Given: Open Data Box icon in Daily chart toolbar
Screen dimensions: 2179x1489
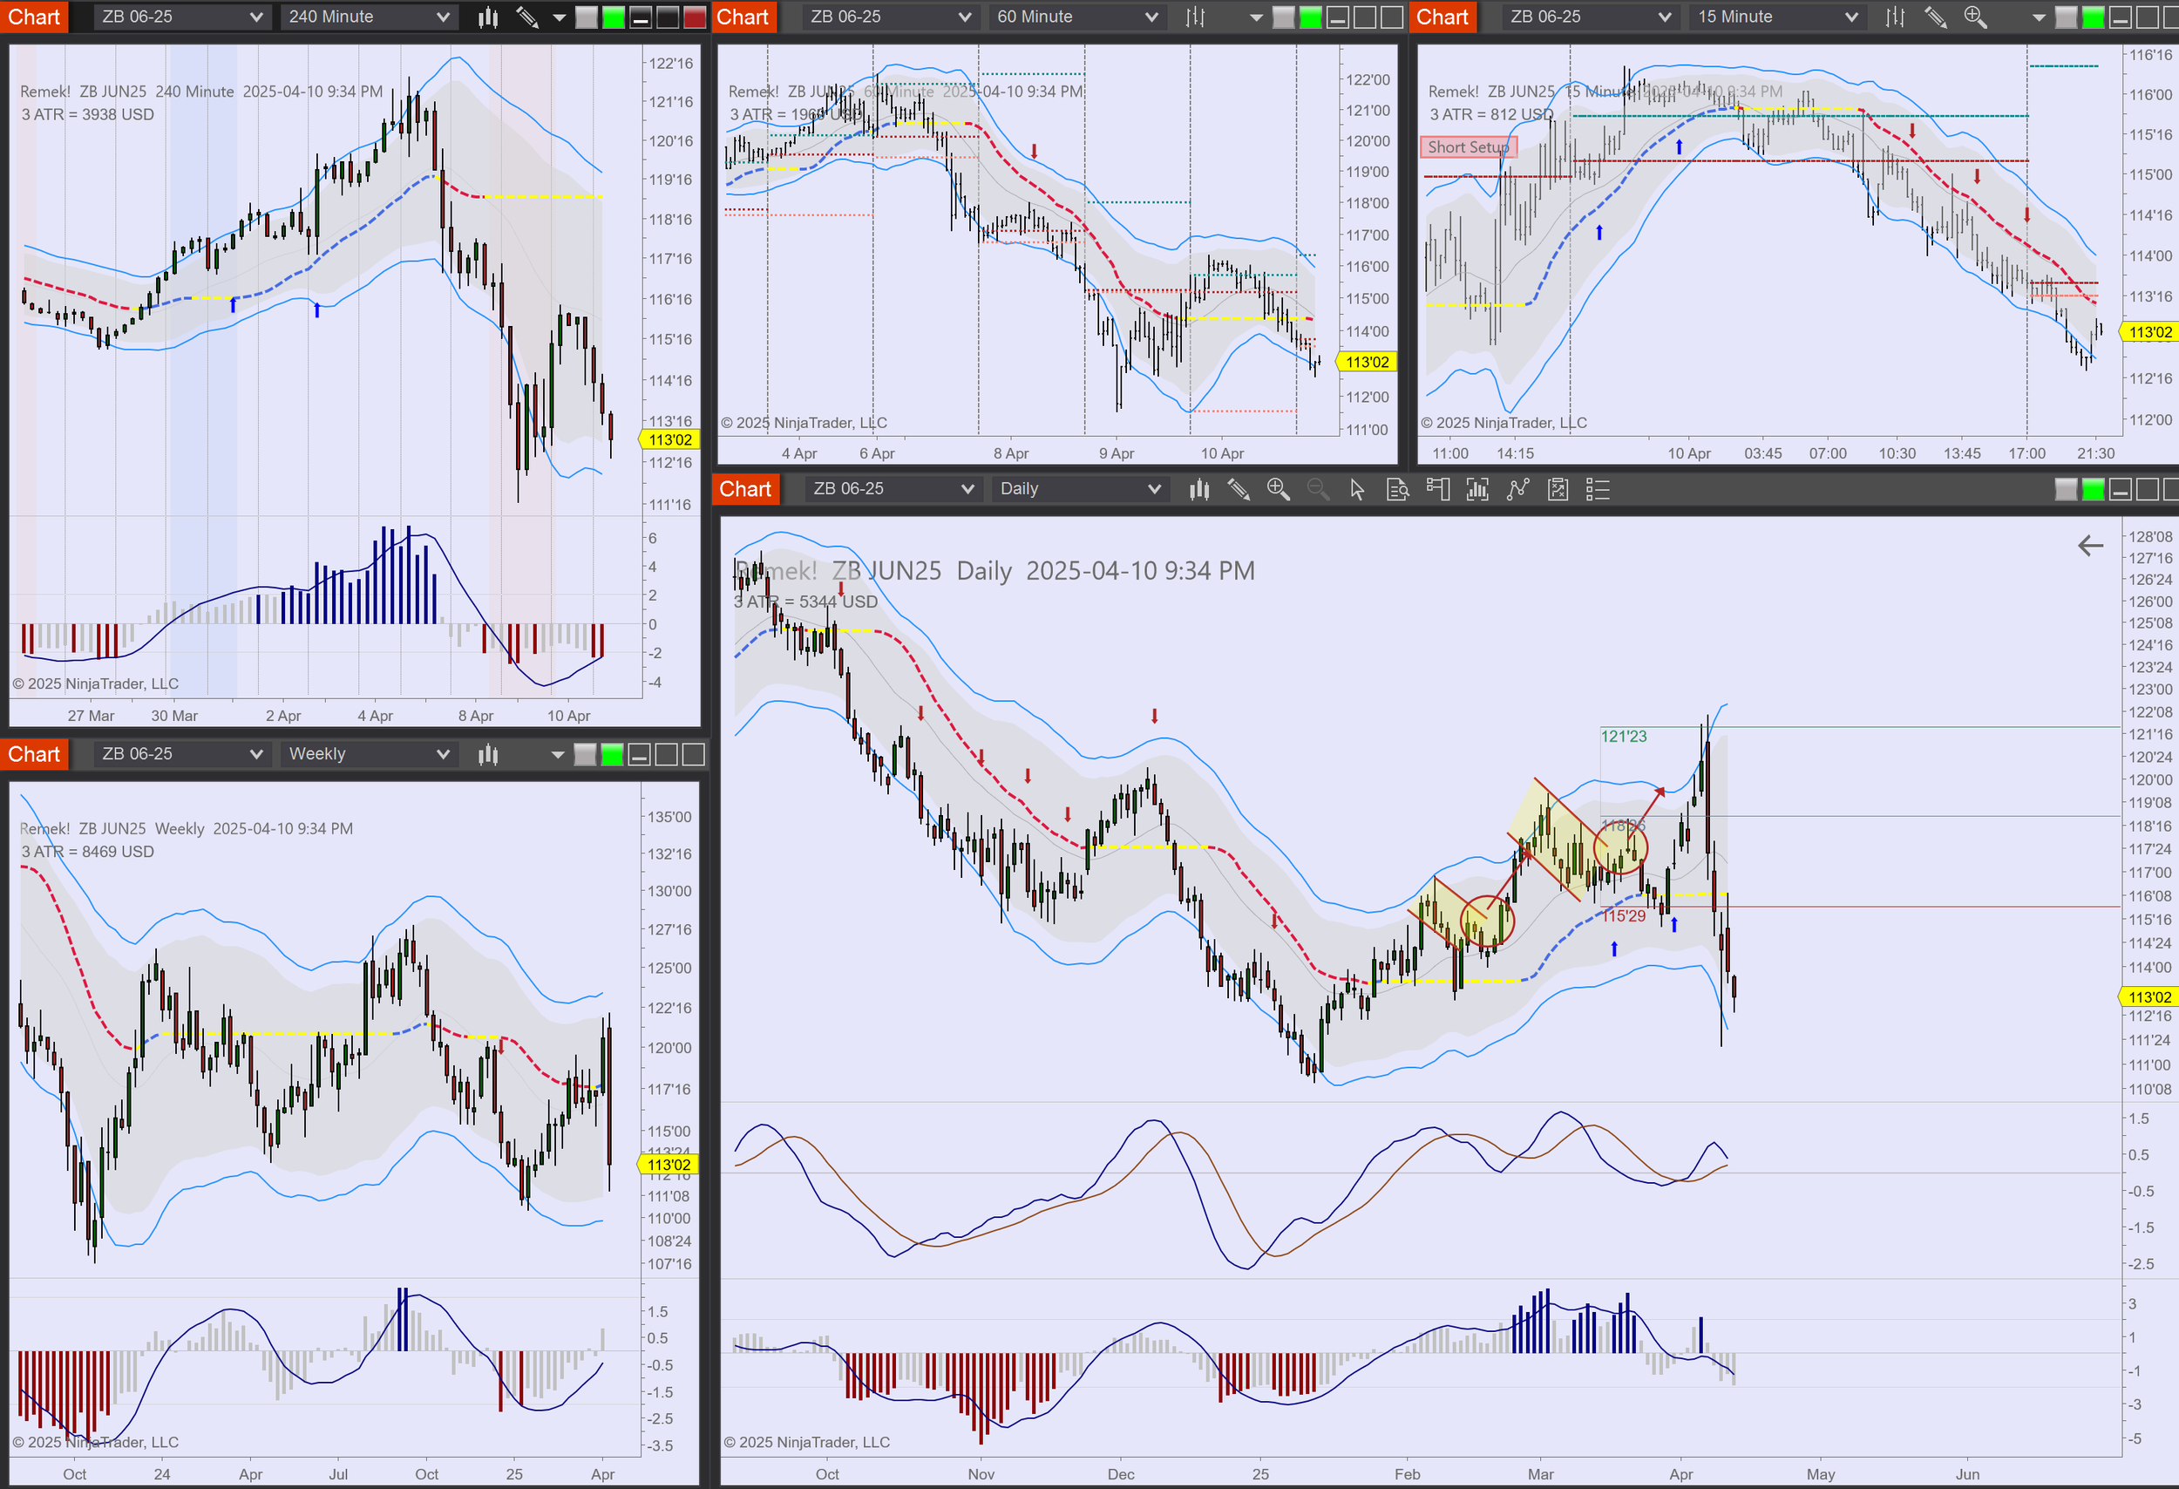Looking at the screenshot, I should 1397,488.
